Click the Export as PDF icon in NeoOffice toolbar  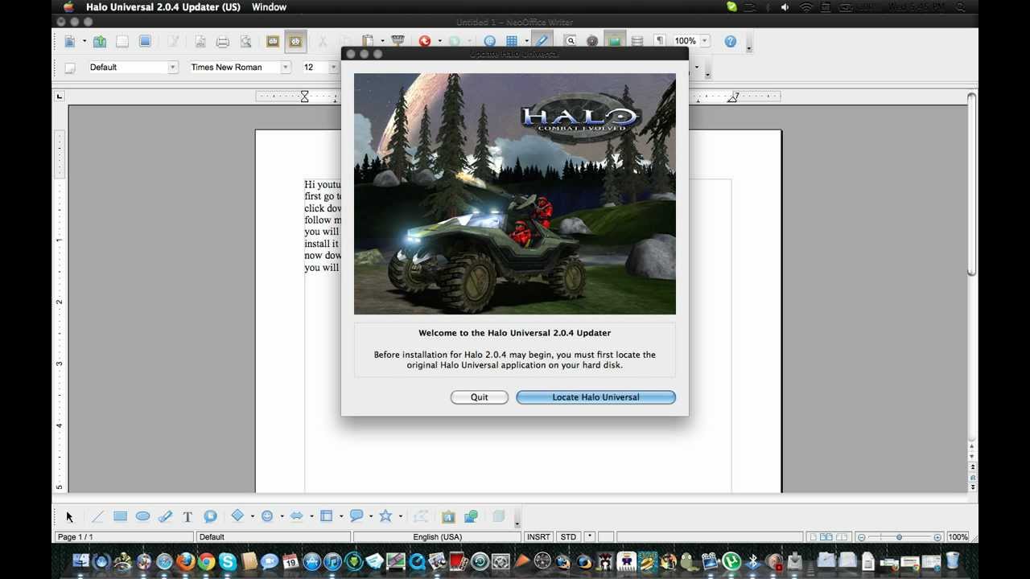coord(200,41)
